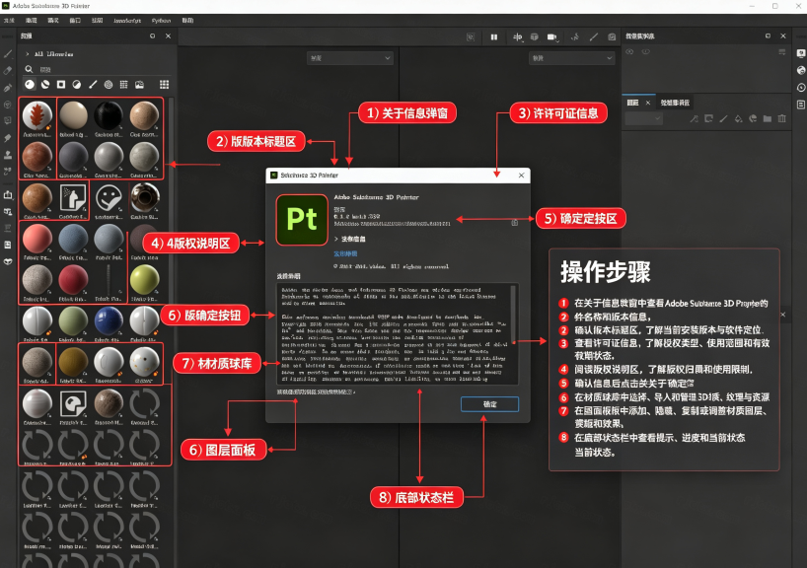Viewport: 807px width, 568px height.
Task: Delete layer with the trash icon
Action: [781, 119]
